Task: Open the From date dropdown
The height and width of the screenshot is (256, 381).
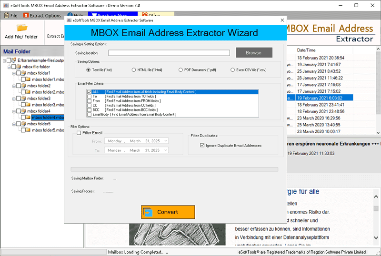Action: [x=166, y=141]
